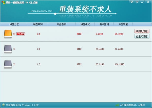The width and height of the screenshot is (152, 108).
Task: Click NTFS format in C: row
Action: [x=79, y=34]
